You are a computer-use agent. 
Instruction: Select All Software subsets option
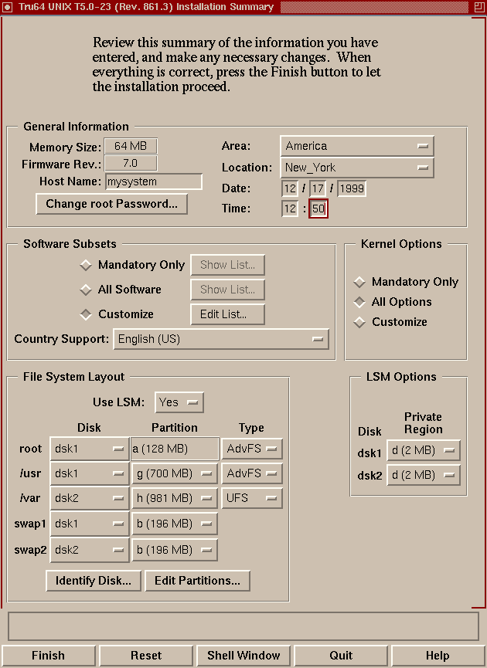pyautogui.click(x=86, y=290)
